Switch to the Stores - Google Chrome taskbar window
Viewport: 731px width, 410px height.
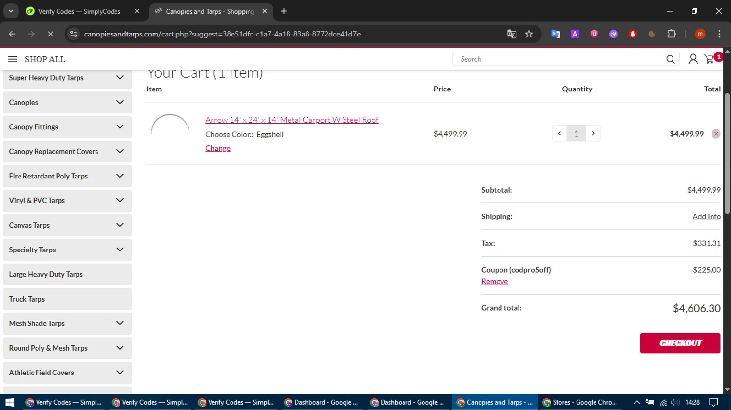point(580,402)
